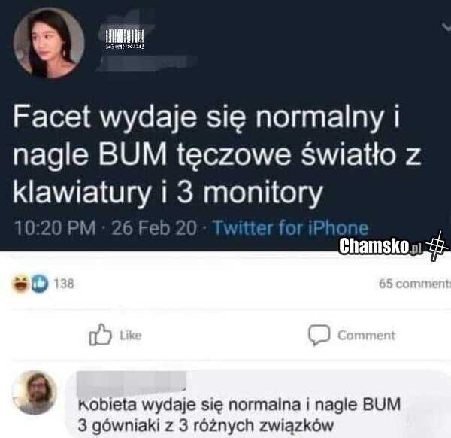Expand the tweet options chevron
This screenshot has width=451, height=438.
click(x=446, y=26)
